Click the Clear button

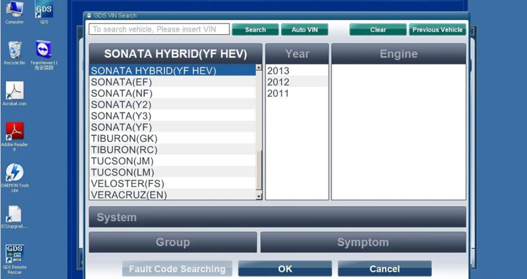[378, 30]
